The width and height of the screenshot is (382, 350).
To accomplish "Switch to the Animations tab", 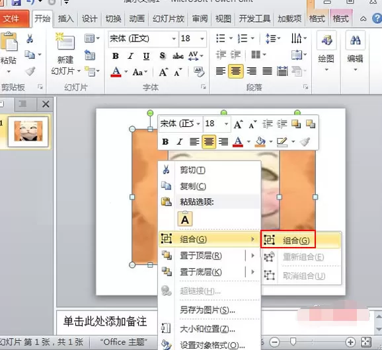I will pos(137,18).
